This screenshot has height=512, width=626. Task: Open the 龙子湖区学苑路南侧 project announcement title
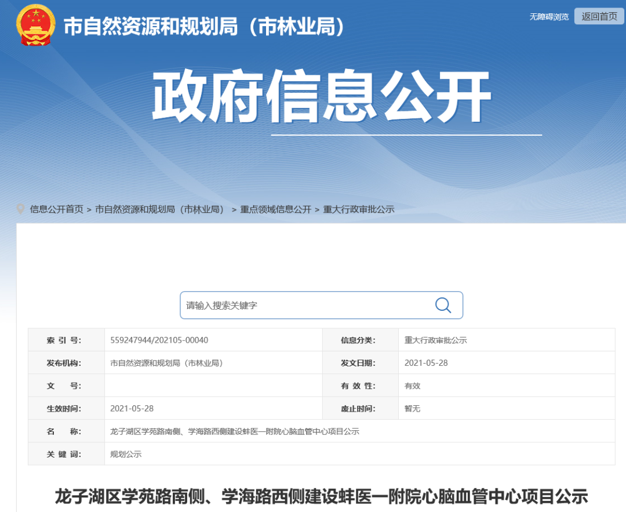[313, 496]
